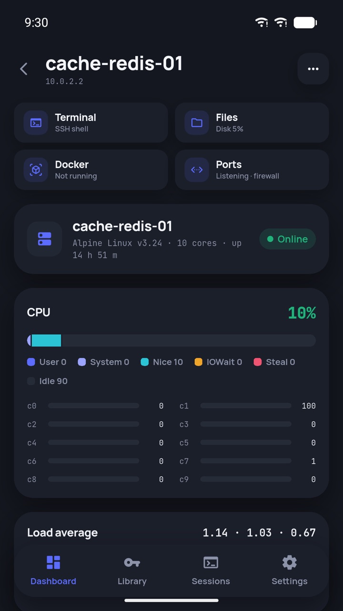Tap the Terminal SSH shell icon
The width and height of the screenshot is (343, 611).
pyautogui.click(x=36, y=123)
